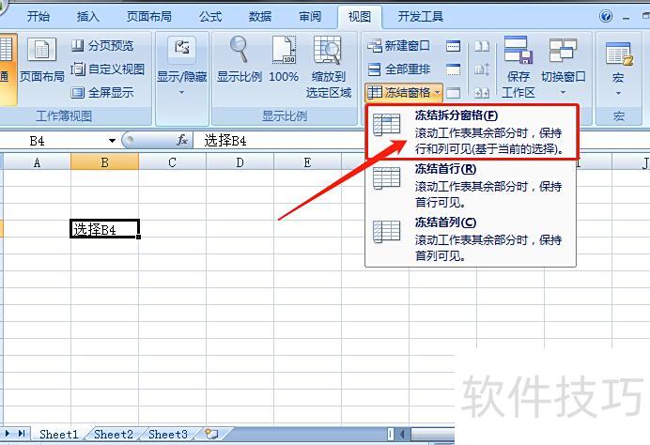This screenshot has width=650, height=445.
Task: Select column E header
Action: pos(307,162)
